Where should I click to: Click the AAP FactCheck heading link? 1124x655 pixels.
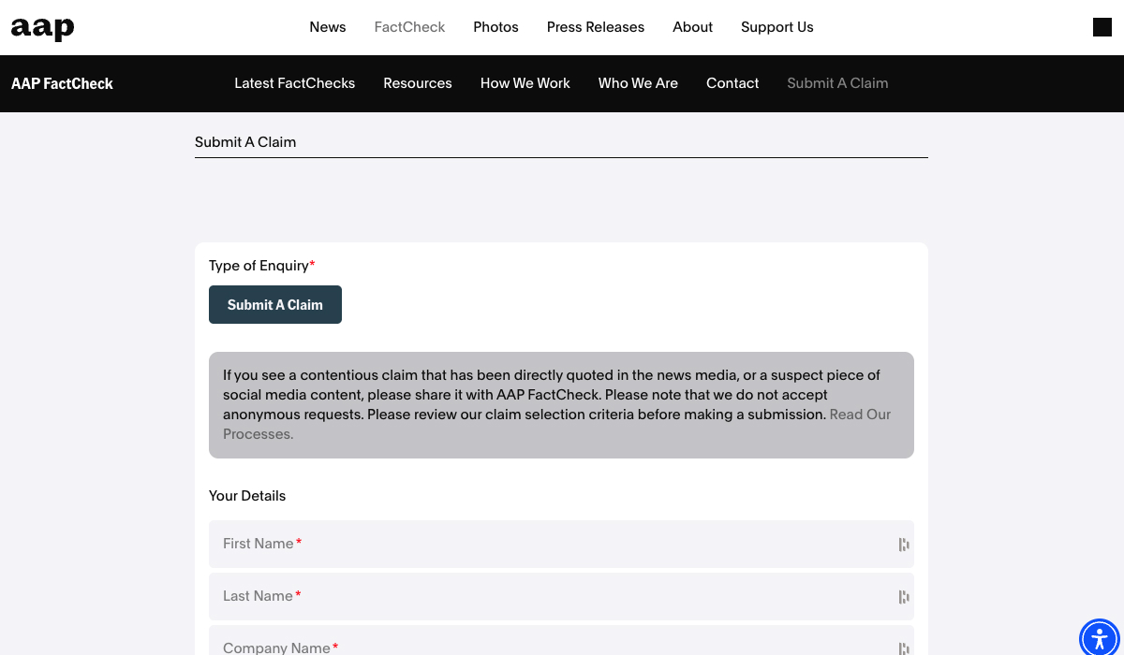62,83
